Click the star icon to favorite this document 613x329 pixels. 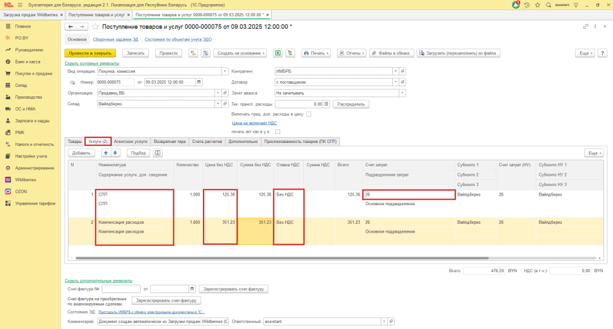point(95,27)
